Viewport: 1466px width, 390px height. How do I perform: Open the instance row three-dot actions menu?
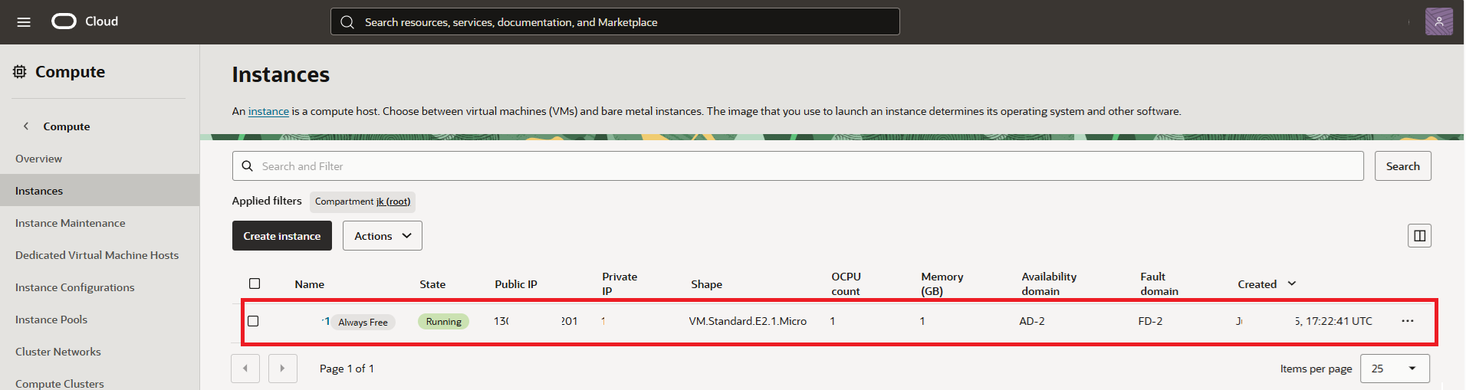(1408, 321)
